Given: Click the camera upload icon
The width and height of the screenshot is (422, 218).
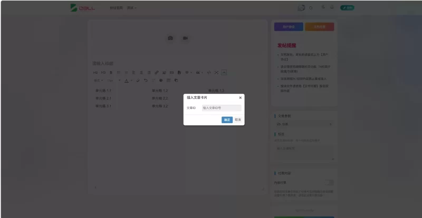Looking at the screenshot, I should 170,38.
